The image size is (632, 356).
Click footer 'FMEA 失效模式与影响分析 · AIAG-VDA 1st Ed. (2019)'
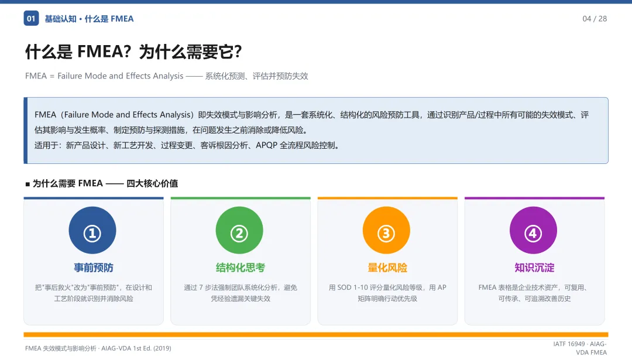[x=98, y=348]
